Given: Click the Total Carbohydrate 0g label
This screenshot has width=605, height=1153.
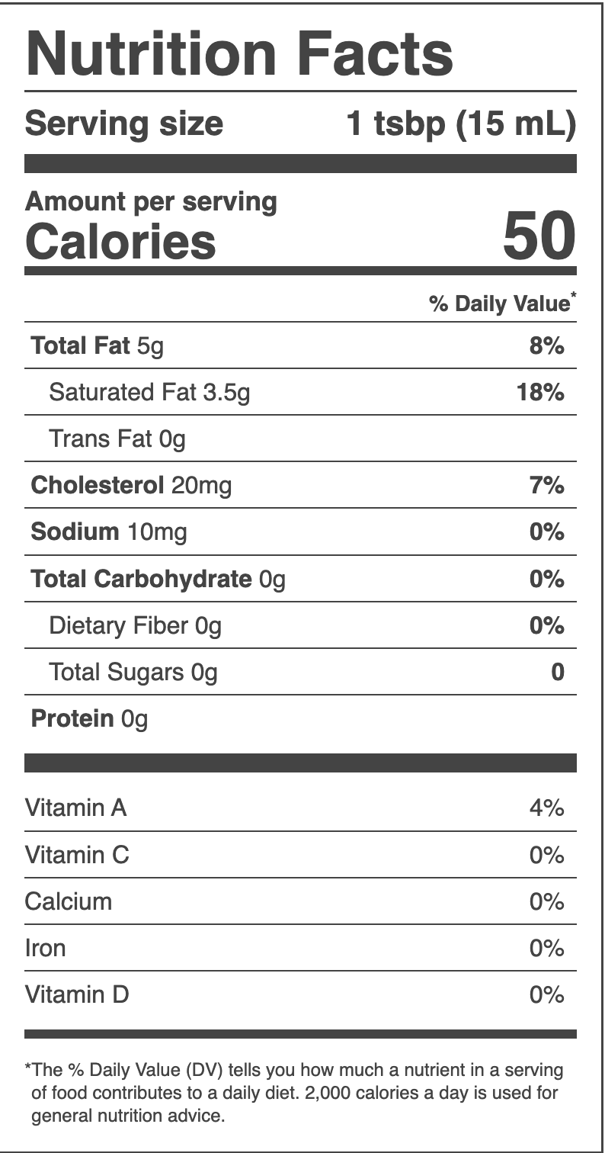Looking at the screenshot, I should click(158, 580).
